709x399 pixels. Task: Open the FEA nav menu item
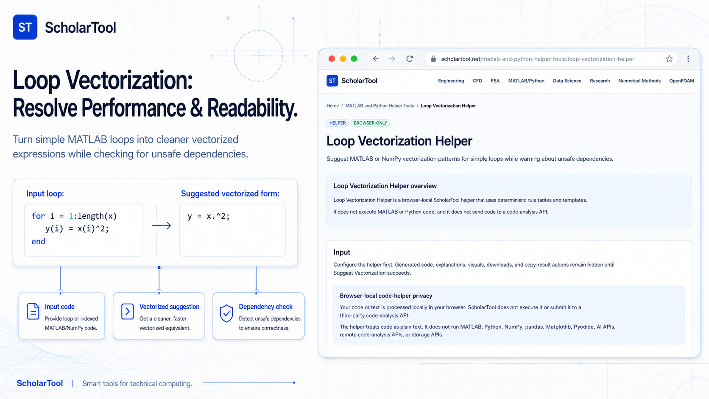[495, 81]
